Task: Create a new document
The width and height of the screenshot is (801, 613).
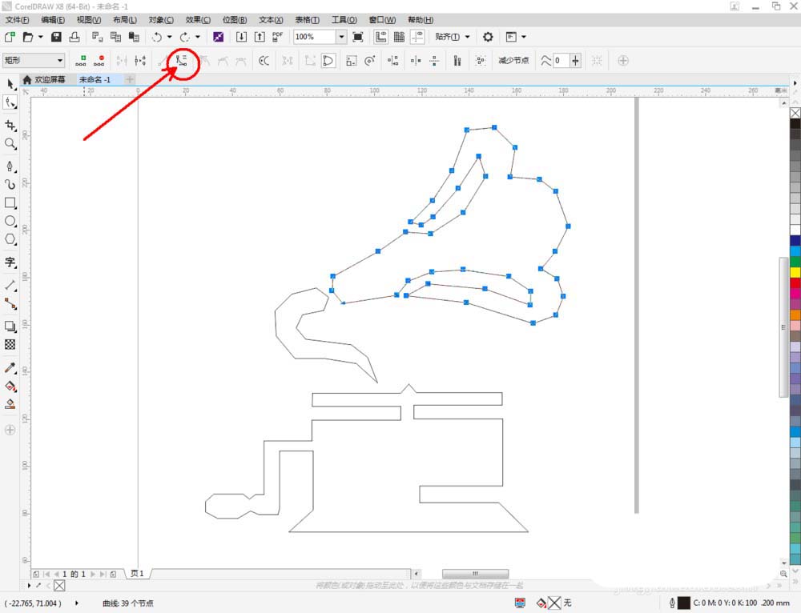Action: click(x=10, y=37)
